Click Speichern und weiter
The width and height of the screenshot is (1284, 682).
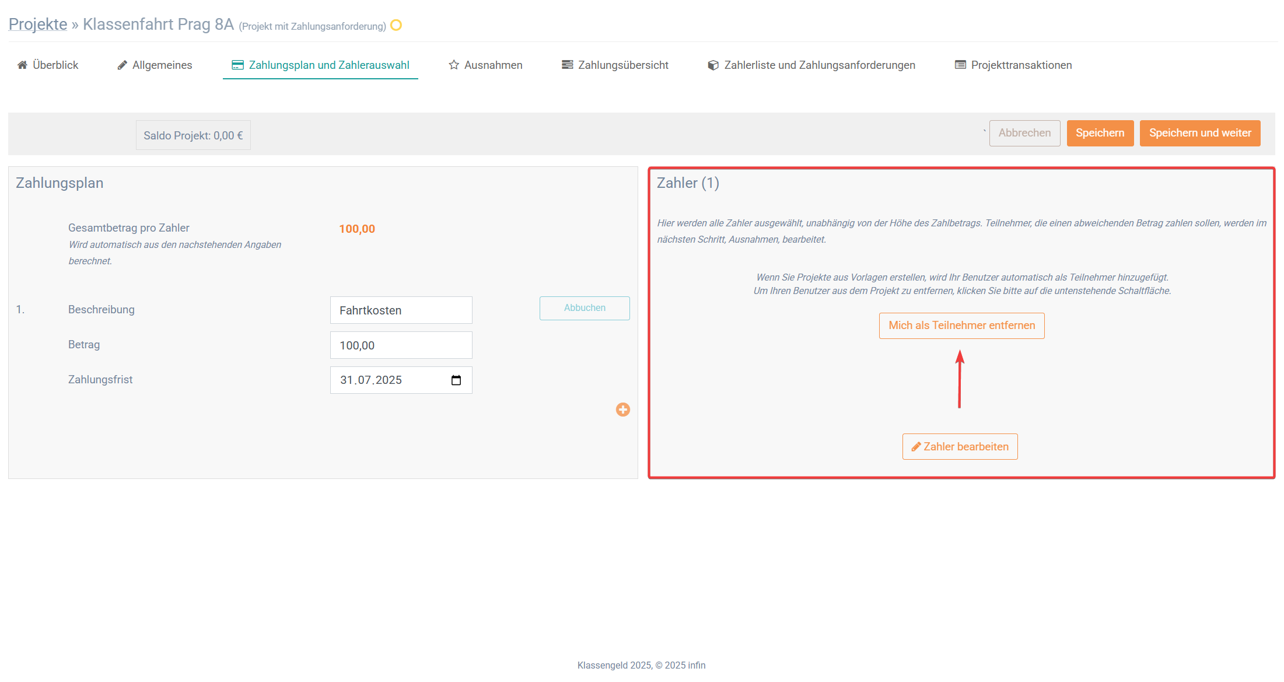tap(1199, 133)
